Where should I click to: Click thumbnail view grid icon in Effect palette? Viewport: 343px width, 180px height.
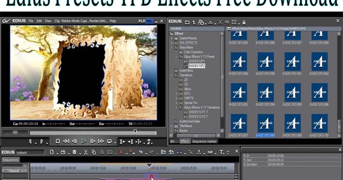click(x=234, y=22)
